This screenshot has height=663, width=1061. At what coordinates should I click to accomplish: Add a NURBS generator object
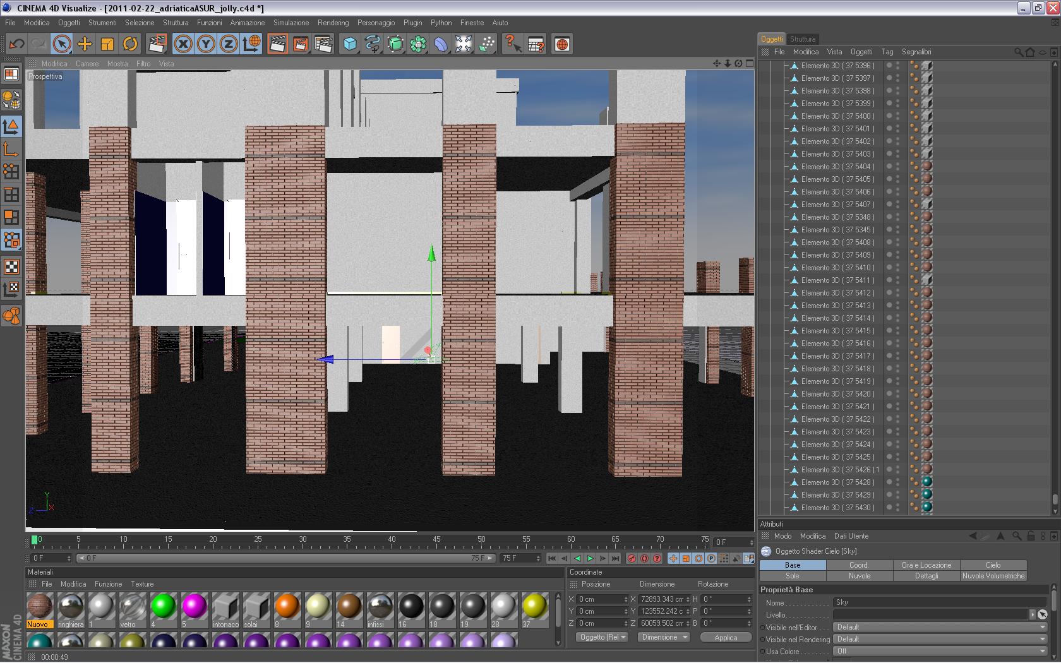395,44
